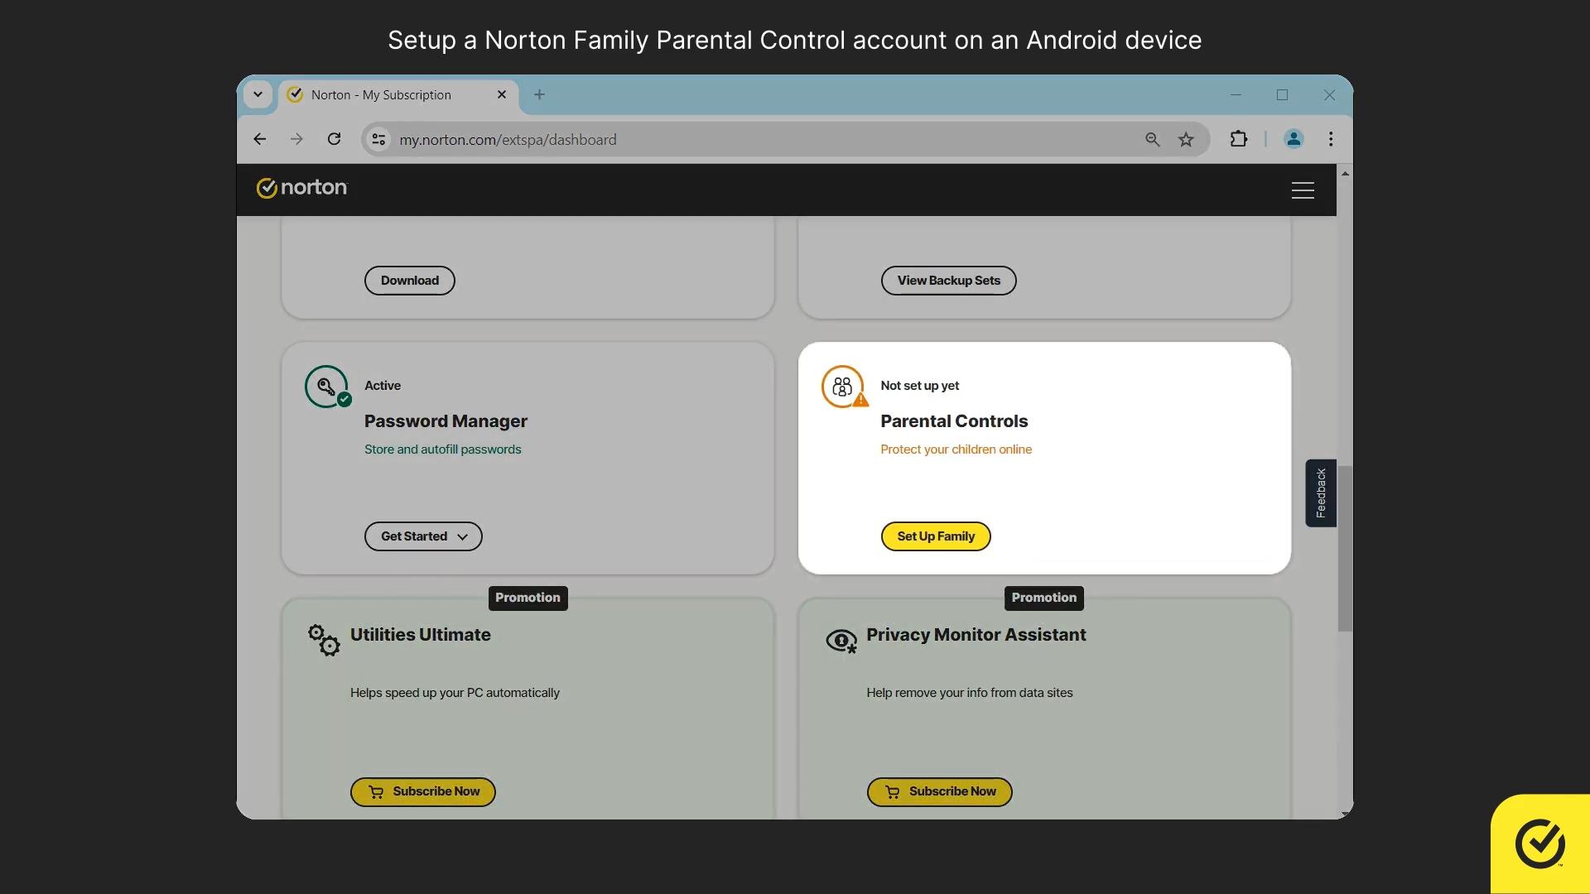Screen dimensions: 1590x894
Task: Click the Password Manager heading
Action: [x=446, y=421]
